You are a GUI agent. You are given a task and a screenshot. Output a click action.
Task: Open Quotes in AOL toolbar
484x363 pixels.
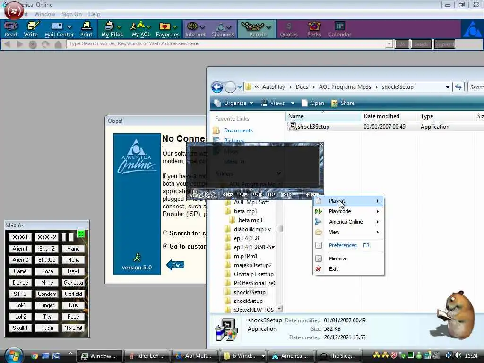pos(289,29)
